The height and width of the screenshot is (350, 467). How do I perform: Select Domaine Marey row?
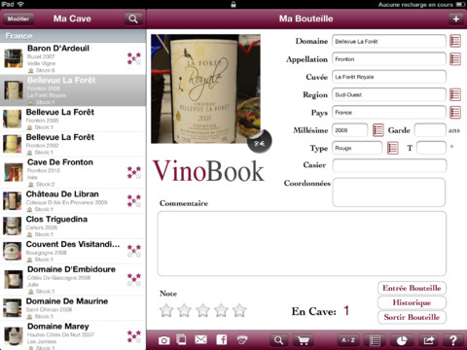click(73, 335)
